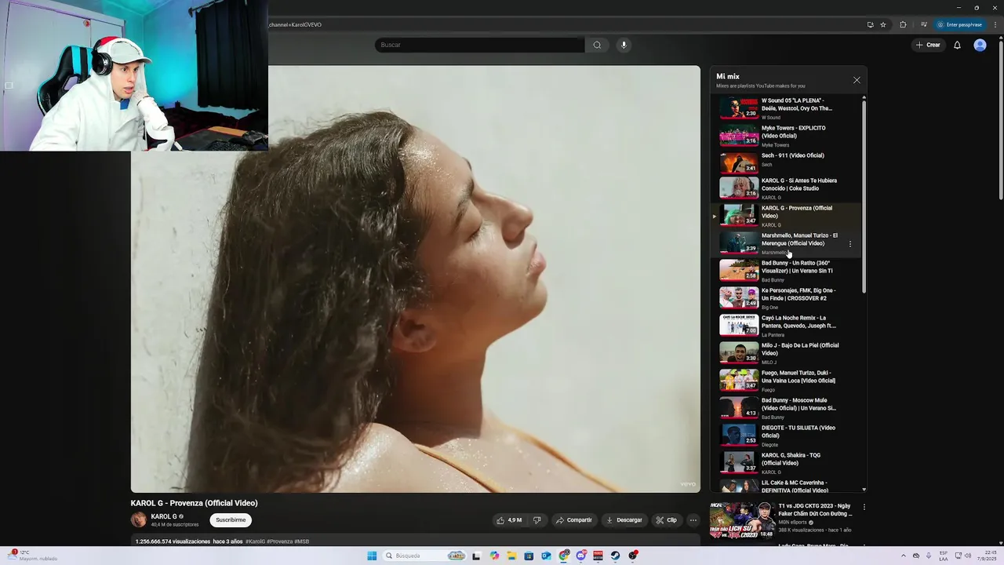Select KAROL G - Provenza in the mix list

[x=787, y=216]
